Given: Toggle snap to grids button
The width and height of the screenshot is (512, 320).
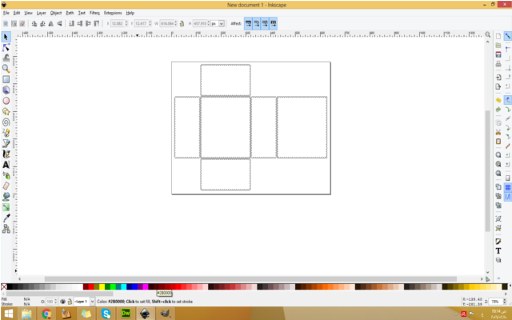Looking at the screenshot, I should pos(508,187).
